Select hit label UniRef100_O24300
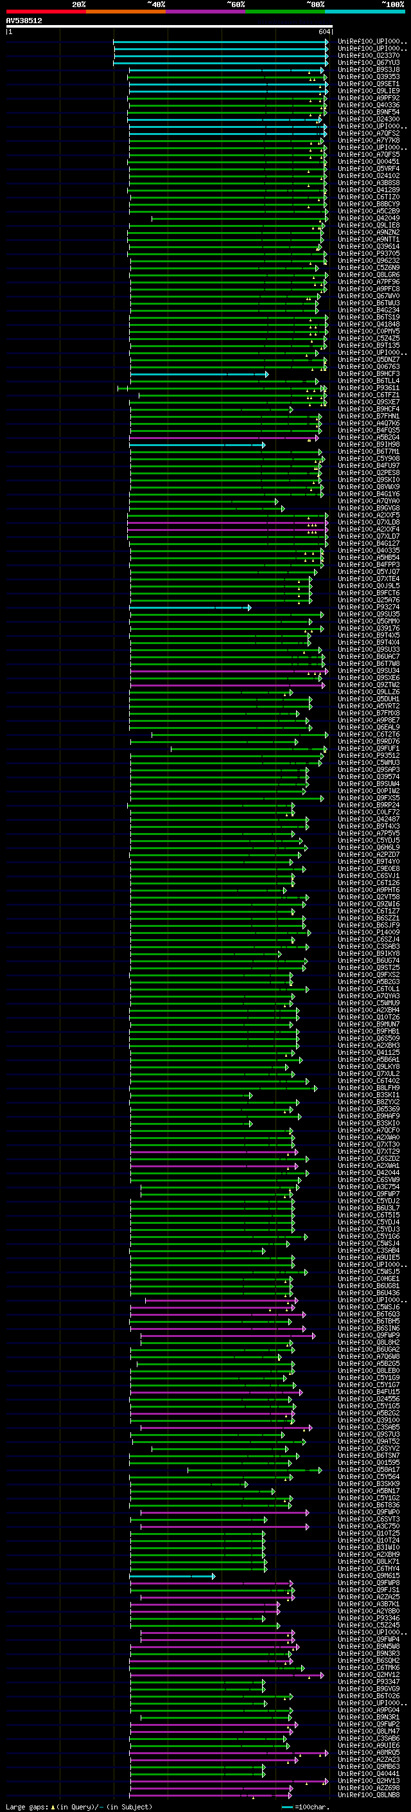 368,120
